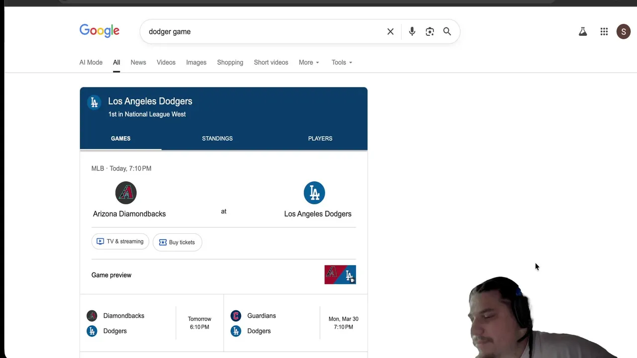Click Los Angeles Dodgers team name in matchup
637x358 pixels.
point(318,214)
